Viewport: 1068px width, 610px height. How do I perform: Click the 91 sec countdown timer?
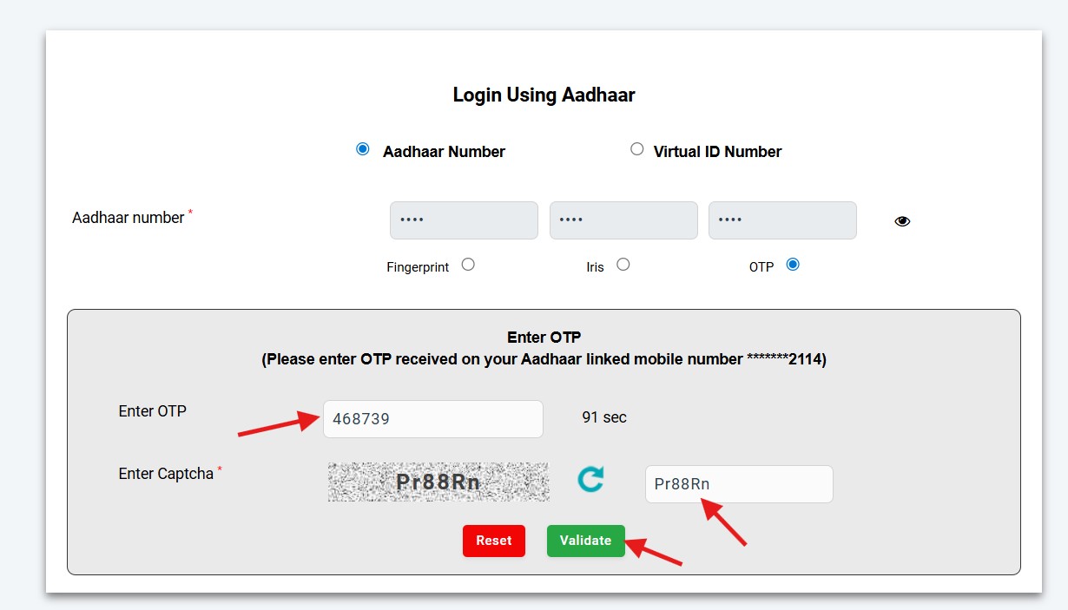pos(604,417)
